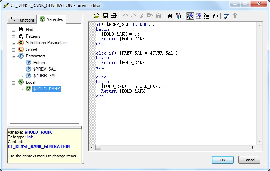Collapse the Local tree node
270x171 pixels.
pyautogui.click(x=14, y=83)
